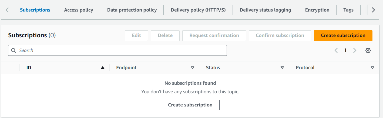Click the orange Create subscription button
The height and width of the screenshot is (118, 383).
point(343,36)
